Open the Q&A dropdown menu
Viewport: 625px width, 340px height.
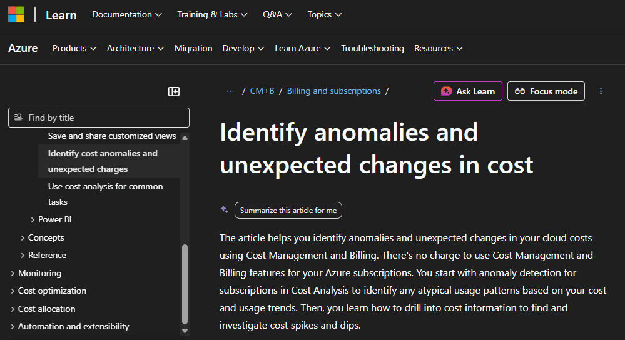point(277,15)
